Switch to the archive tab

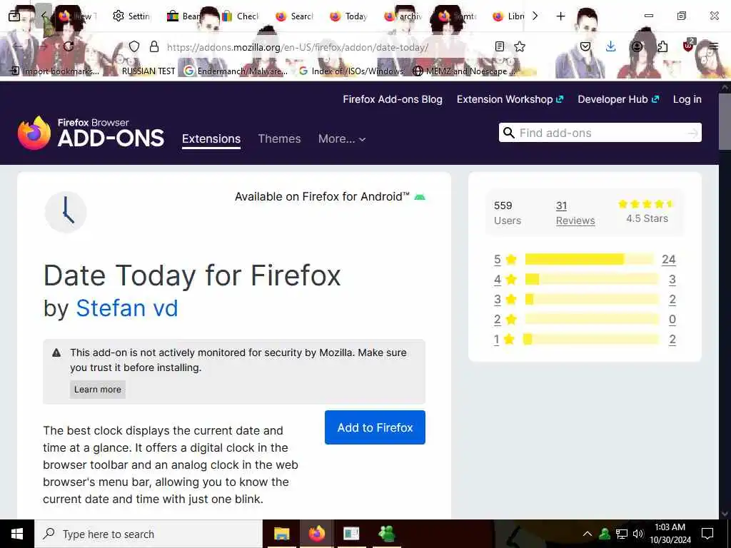coord(403,16)
